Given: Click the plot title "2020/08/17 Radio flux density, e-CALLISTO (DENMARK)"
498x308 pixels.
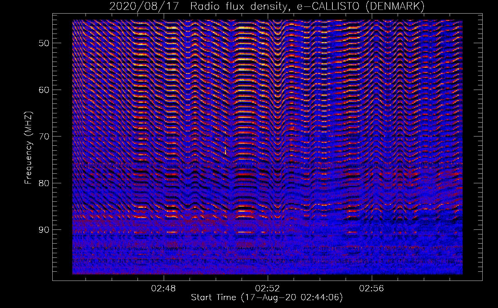Looking at the screenshot, I should click(x=267, y=6).
